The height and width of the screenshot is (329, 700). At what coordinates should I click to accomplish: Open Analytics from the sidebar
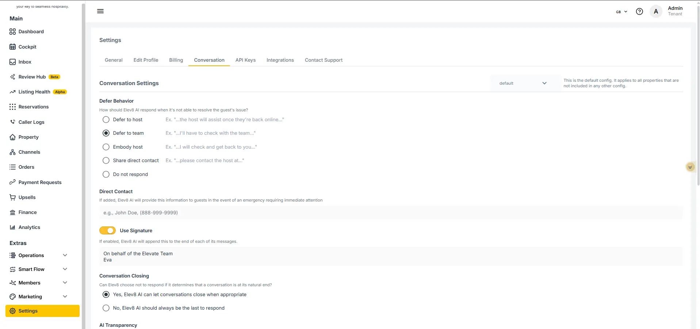[24, 227]
